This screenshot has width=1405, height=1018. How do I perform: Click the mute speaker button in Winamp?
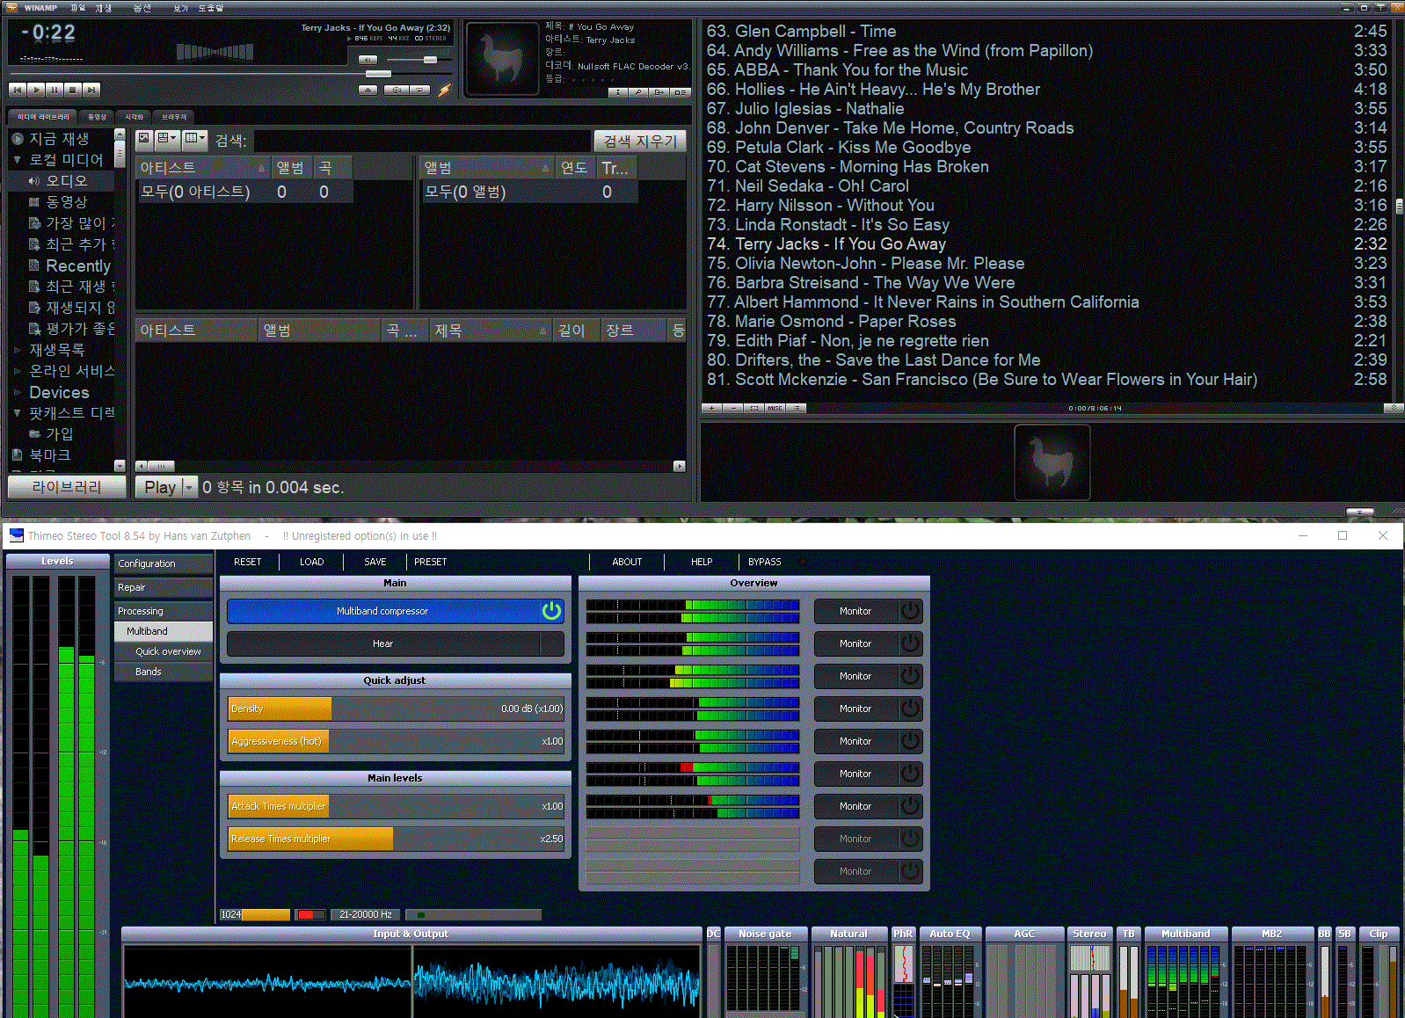[x=368, y=60]
